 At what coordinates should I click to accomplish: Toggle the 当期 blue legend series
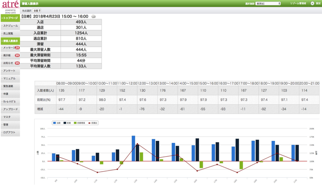(x=57, y=123)
